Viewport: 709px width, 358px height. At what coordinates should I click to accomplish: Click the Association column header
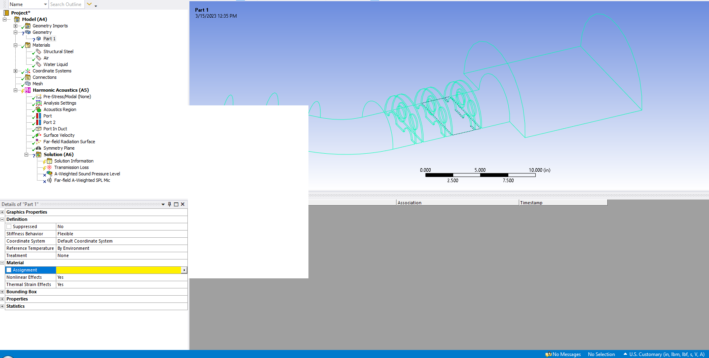(x=458, y=203)
